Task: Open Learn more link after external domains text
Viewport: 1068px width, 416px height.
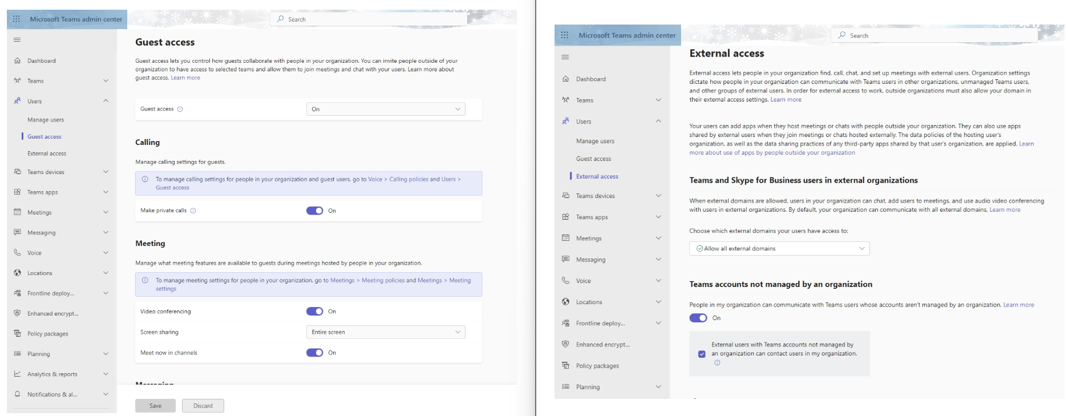Action: point(1005,209)
